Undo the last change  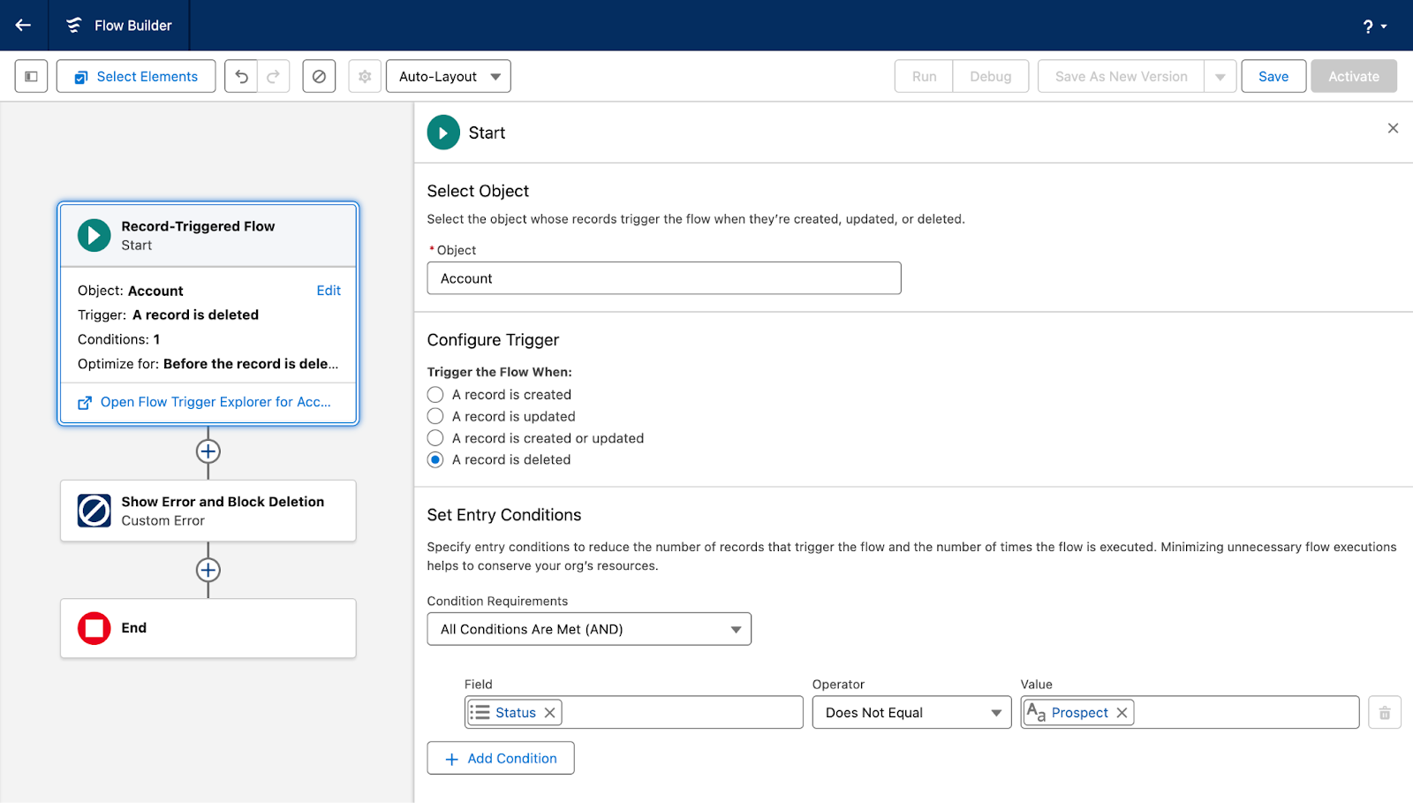[241, 77]
